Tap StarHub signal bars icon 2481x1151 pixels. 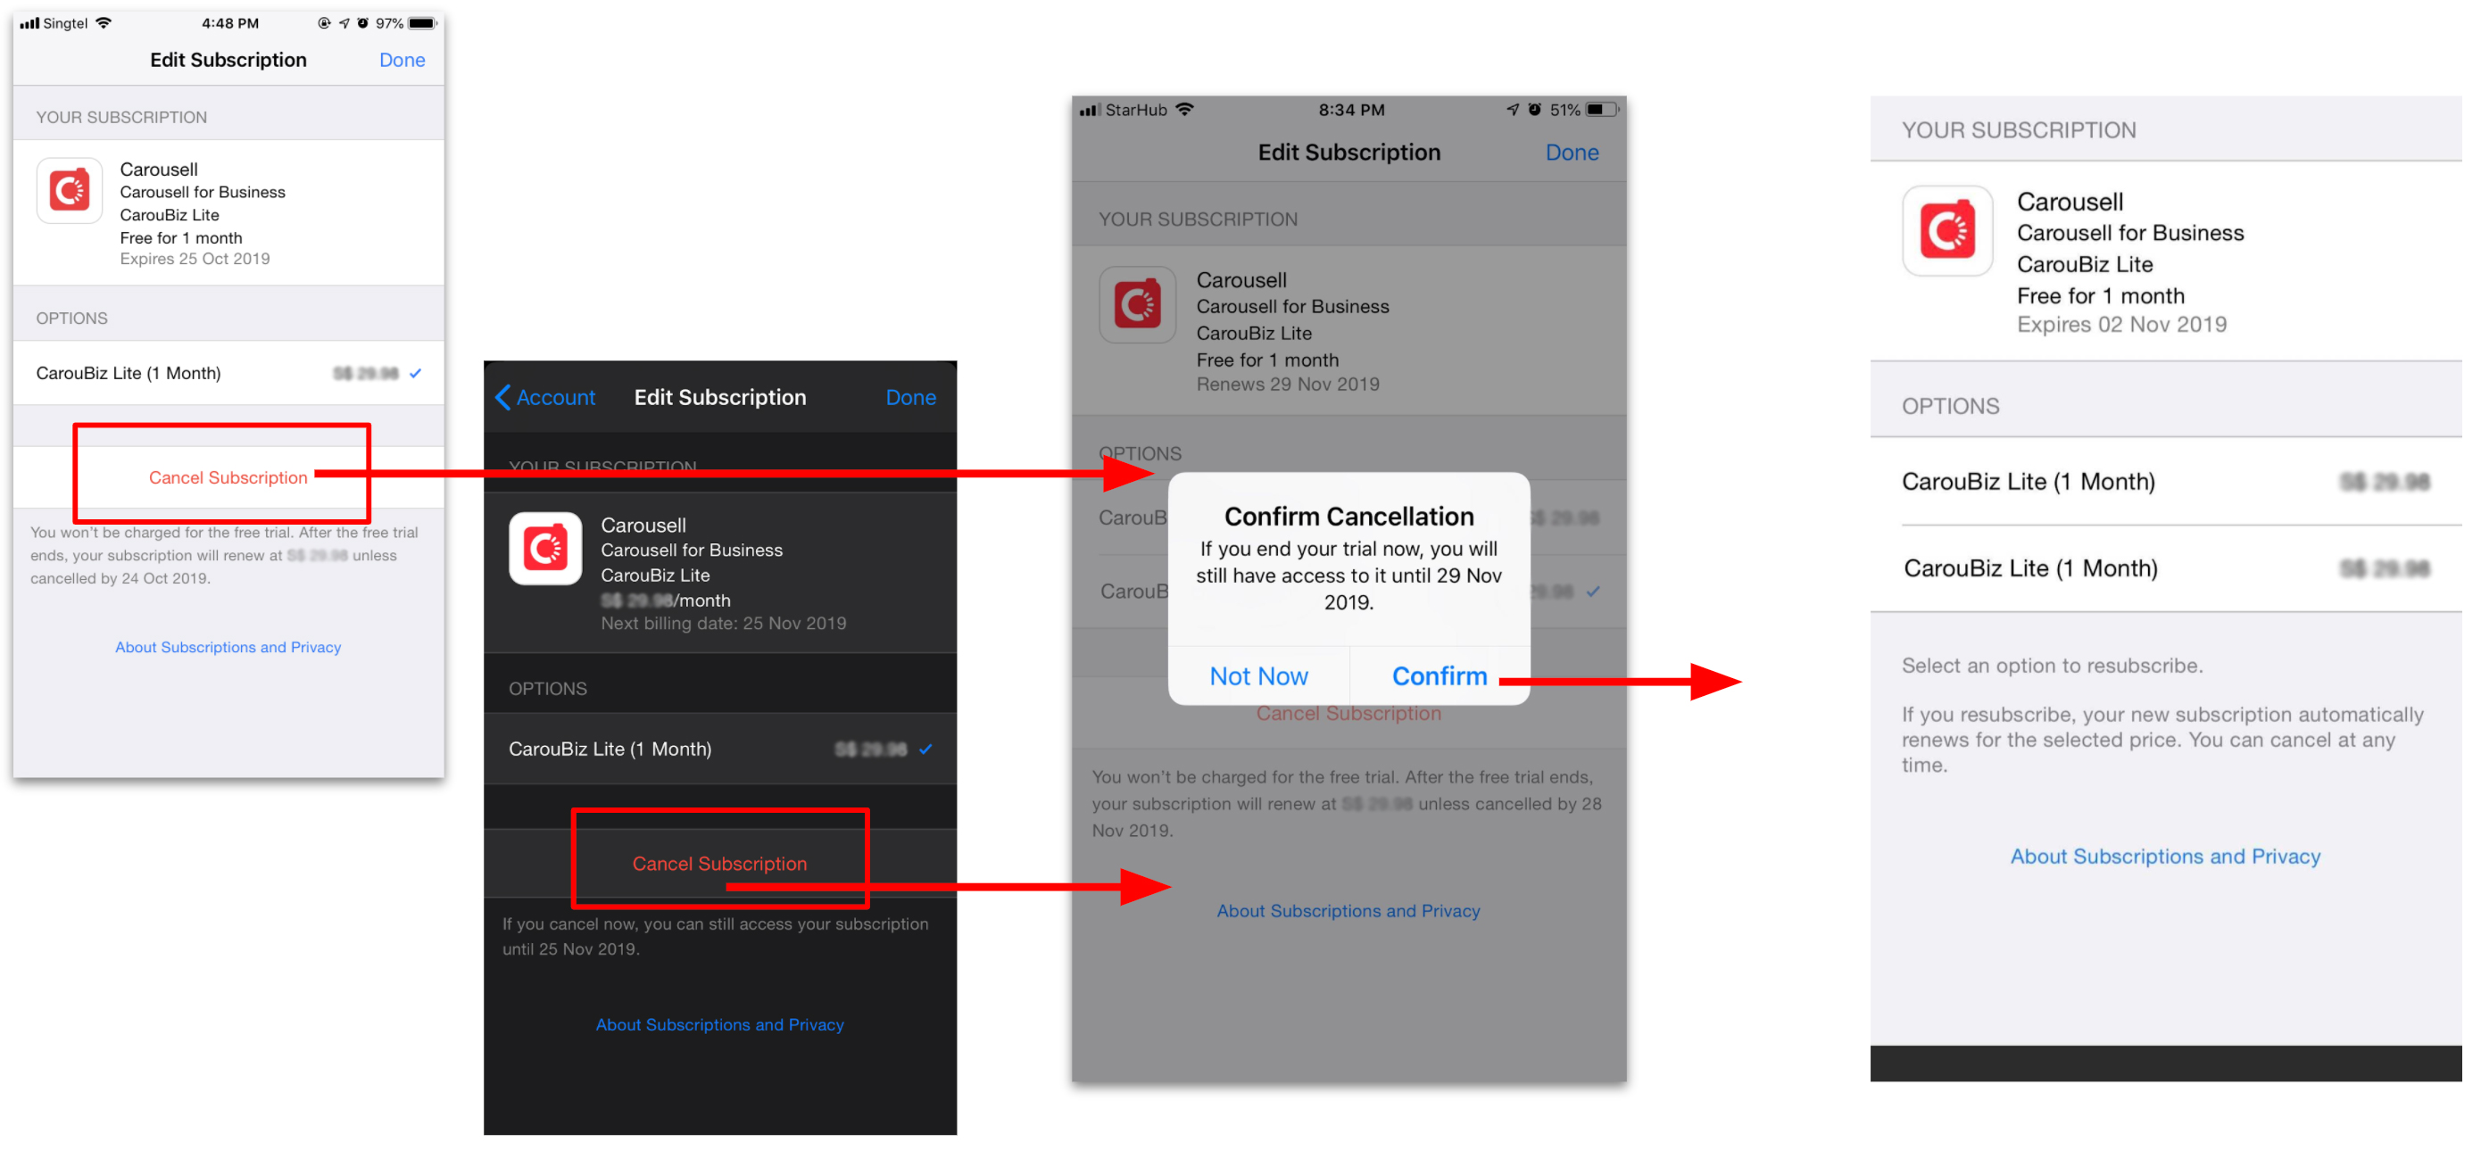point(1090,110)
